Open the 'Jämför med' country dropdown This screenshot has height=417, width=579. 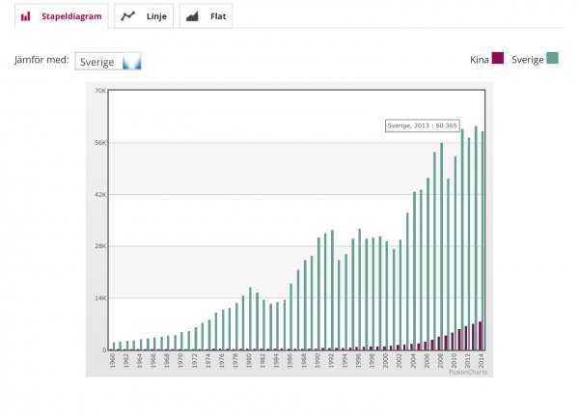tap(108, 62)
